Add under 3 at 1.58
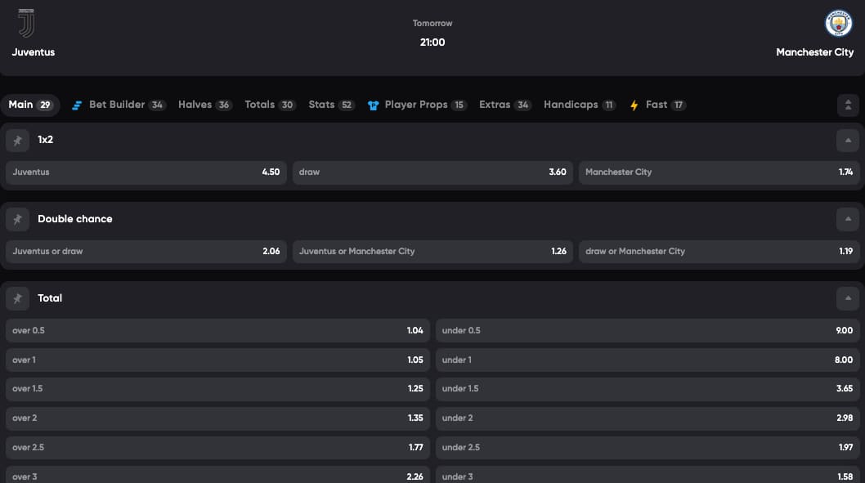Image resolution: width=865 pixels, height=483 pixels. tap(648, 474)
